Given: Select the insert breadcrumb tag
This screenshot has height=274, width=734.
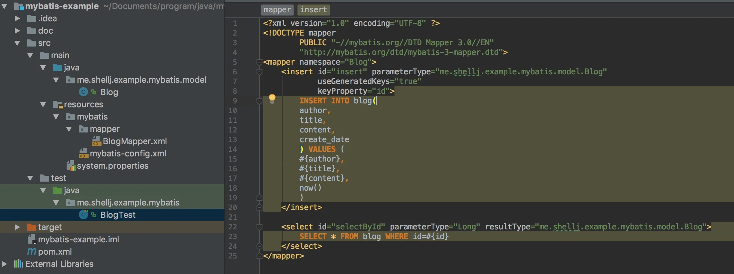Looking at the screenshot, I should pyautogui.click(x=314, y=10).
